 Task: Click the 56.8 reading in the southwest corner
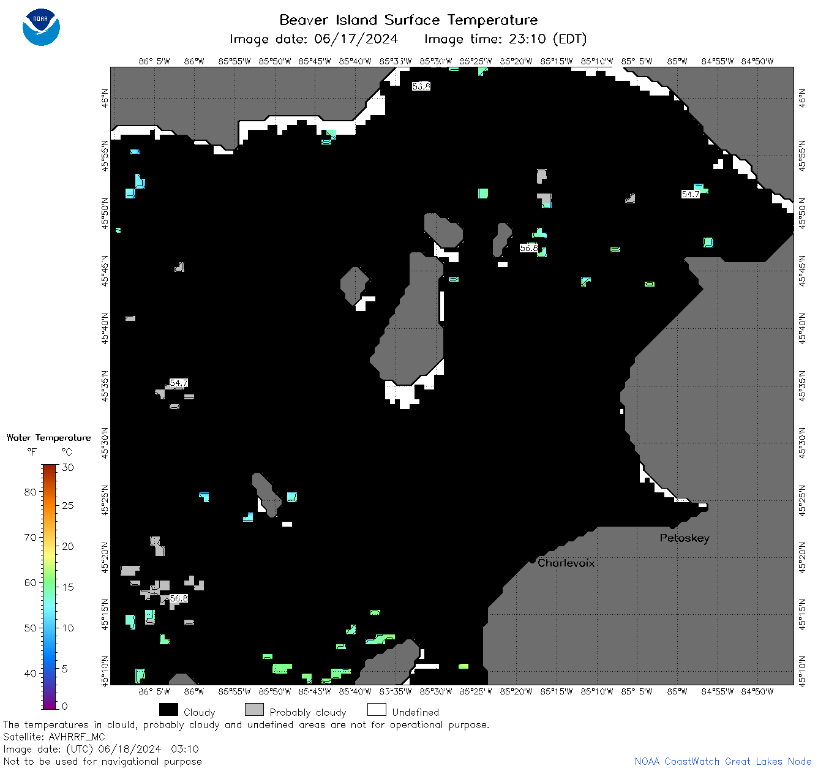pyautogui.click(x=179, y=598)
